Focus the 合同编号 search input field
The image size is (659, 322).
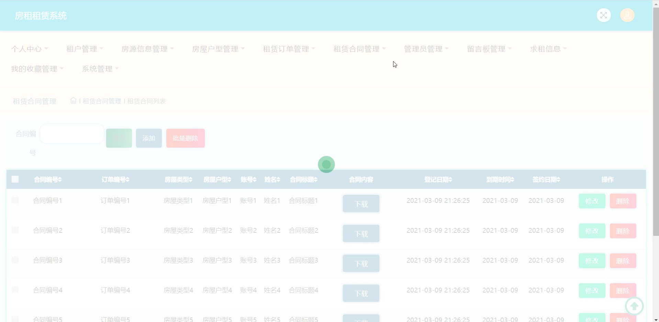click(x=72, y=134)
